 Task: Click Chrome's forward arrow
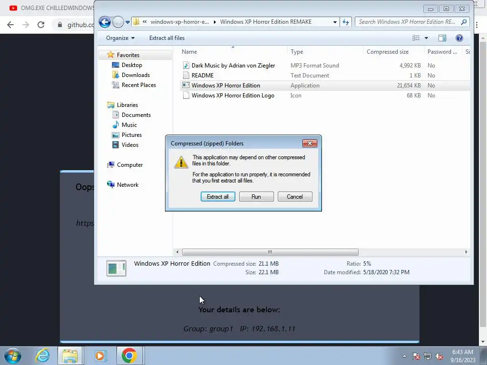tap(26, 25)
